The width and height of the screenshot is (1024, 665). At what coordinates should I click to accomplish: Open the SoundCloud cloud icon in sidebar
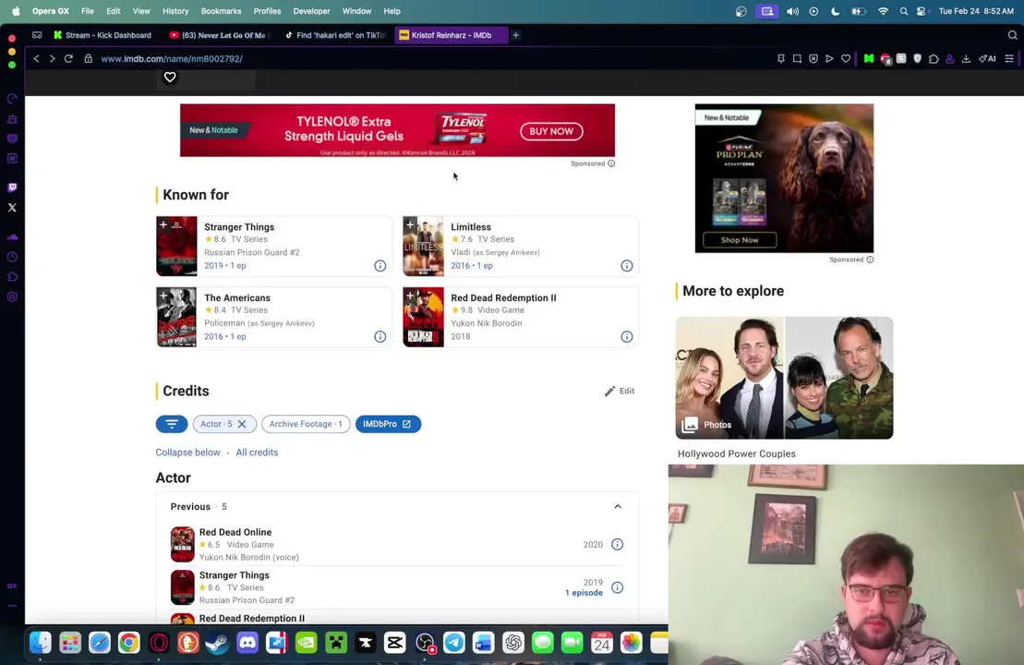(x=12, y=237)
